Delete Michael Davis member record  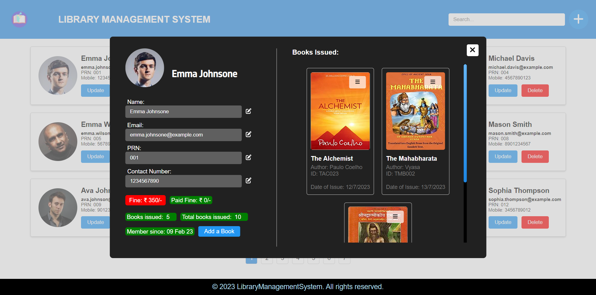point(535,91)
